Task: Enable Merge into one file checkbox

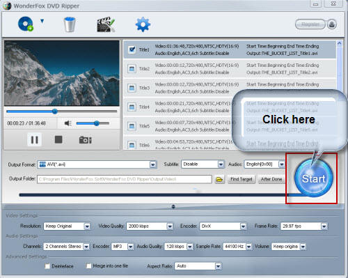Action: pos(88,266)
